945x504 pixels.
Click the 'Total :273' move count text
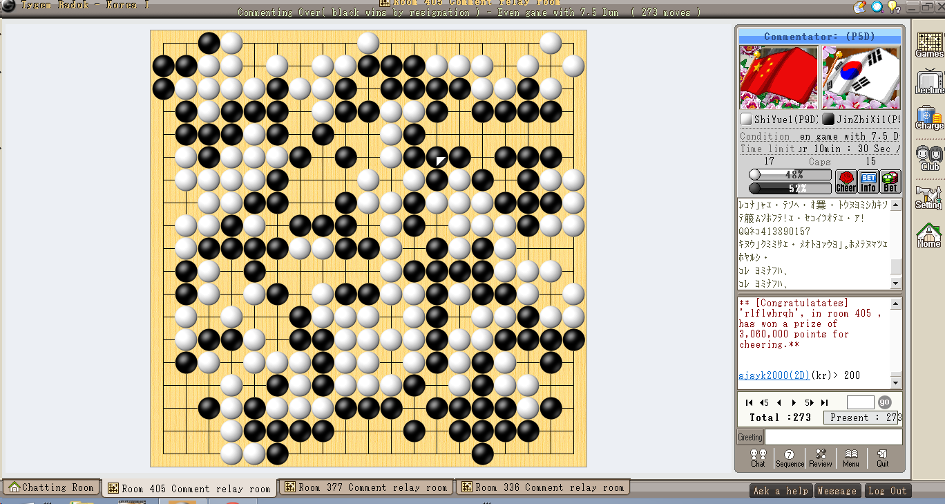[x=780, y=418]
